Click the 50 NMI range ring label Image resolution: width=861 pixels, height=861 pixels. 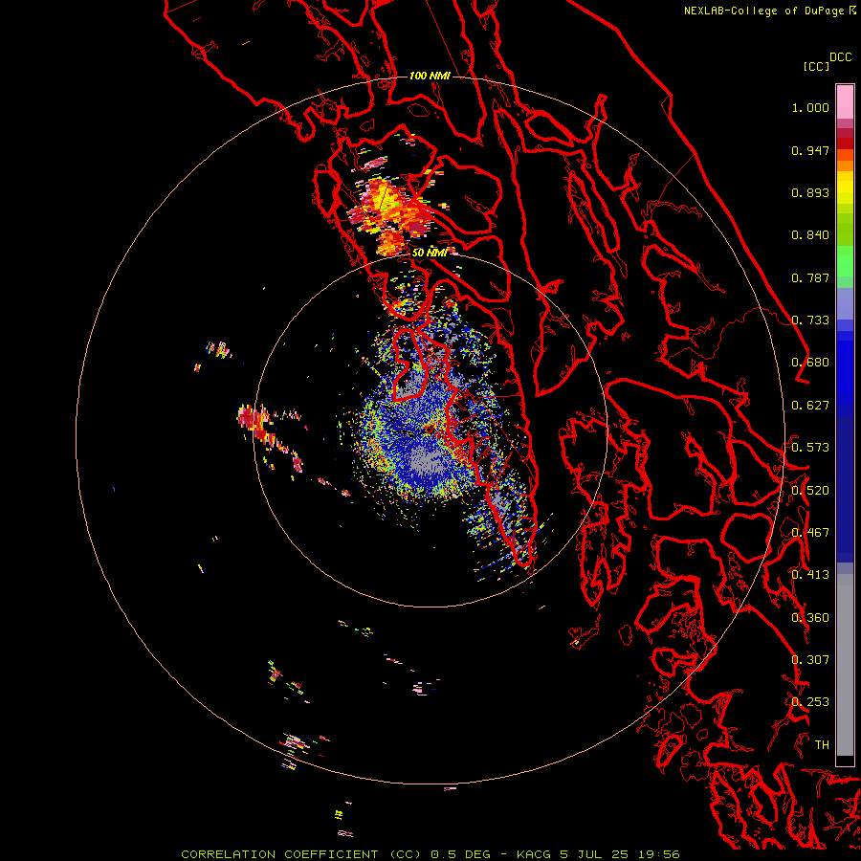click(x=430, y=253)
